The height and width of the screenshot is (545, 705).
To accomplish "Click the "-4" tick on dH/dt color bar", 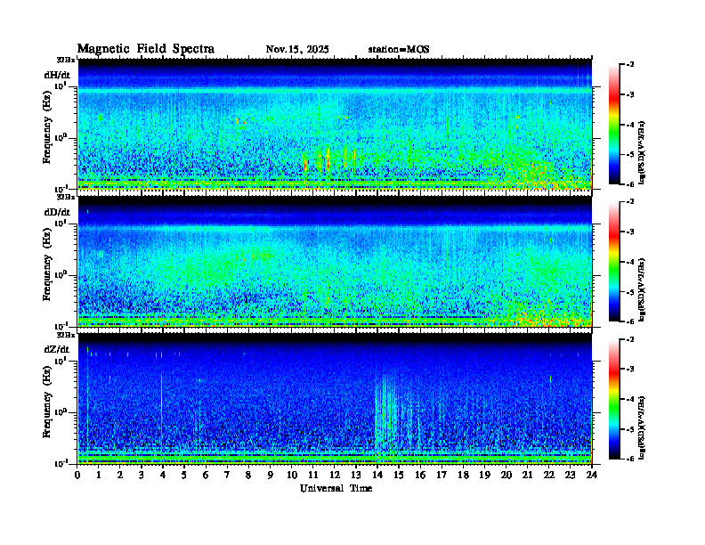I will tap(630, 125).
